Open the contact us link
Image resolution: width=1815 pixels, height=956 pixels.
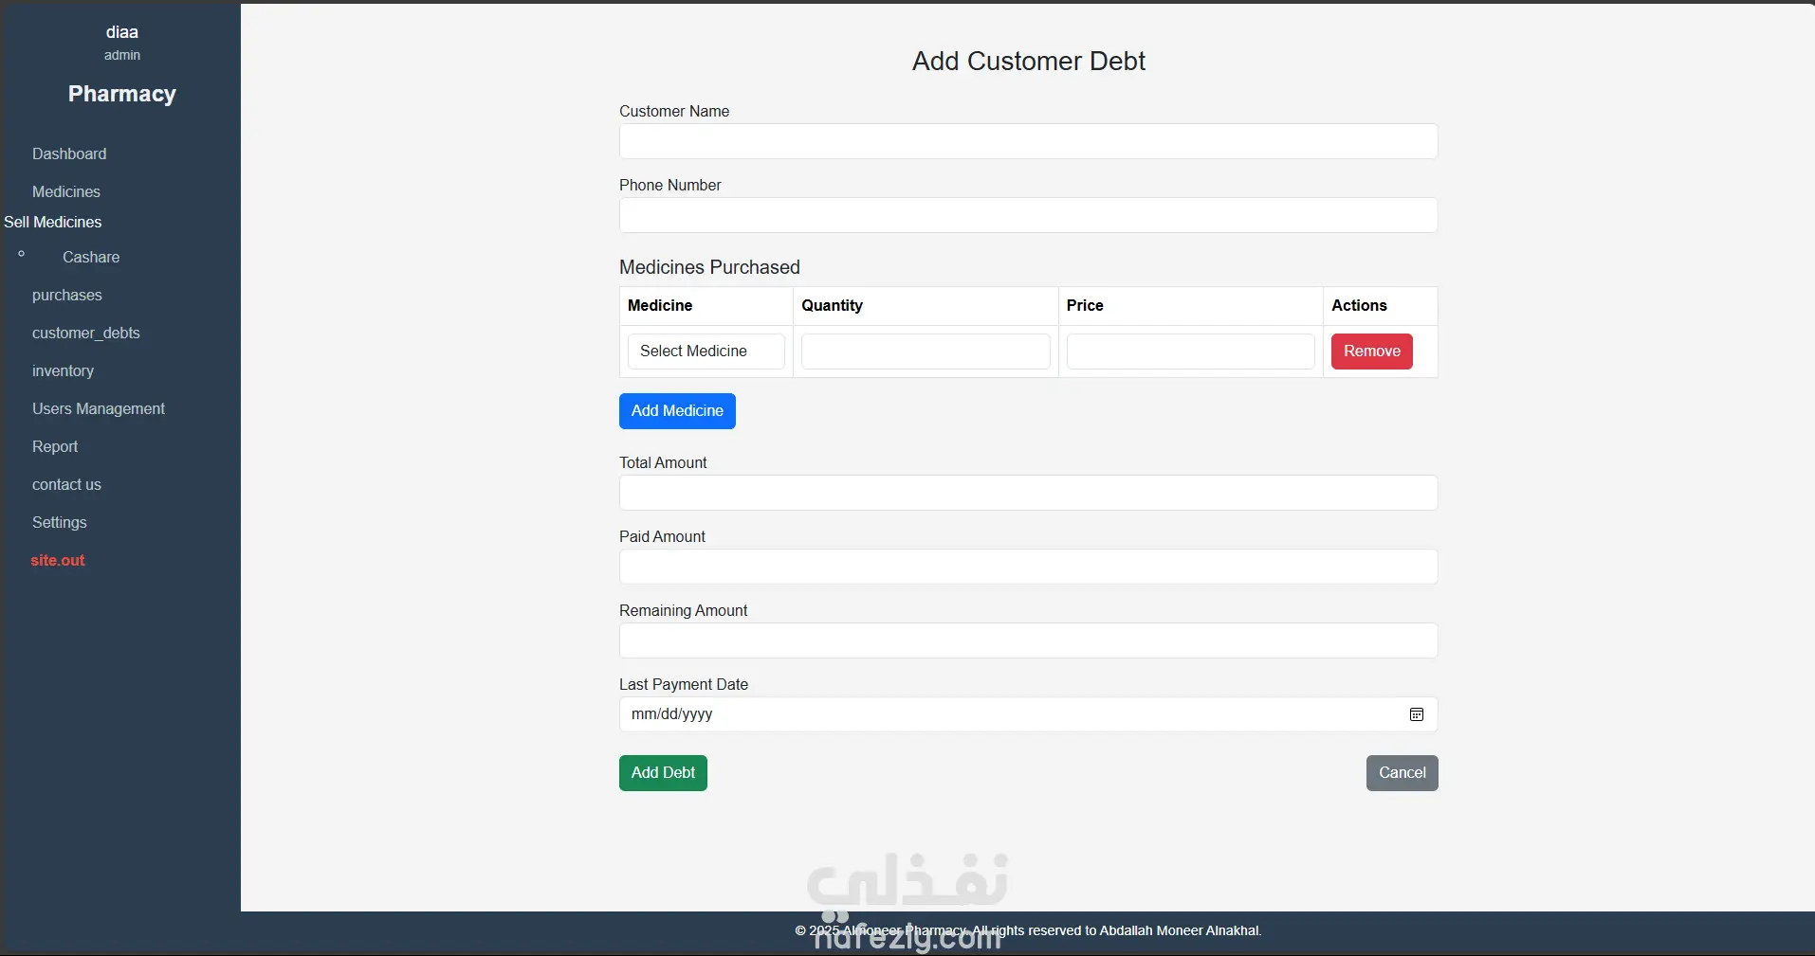pos(66,484)
